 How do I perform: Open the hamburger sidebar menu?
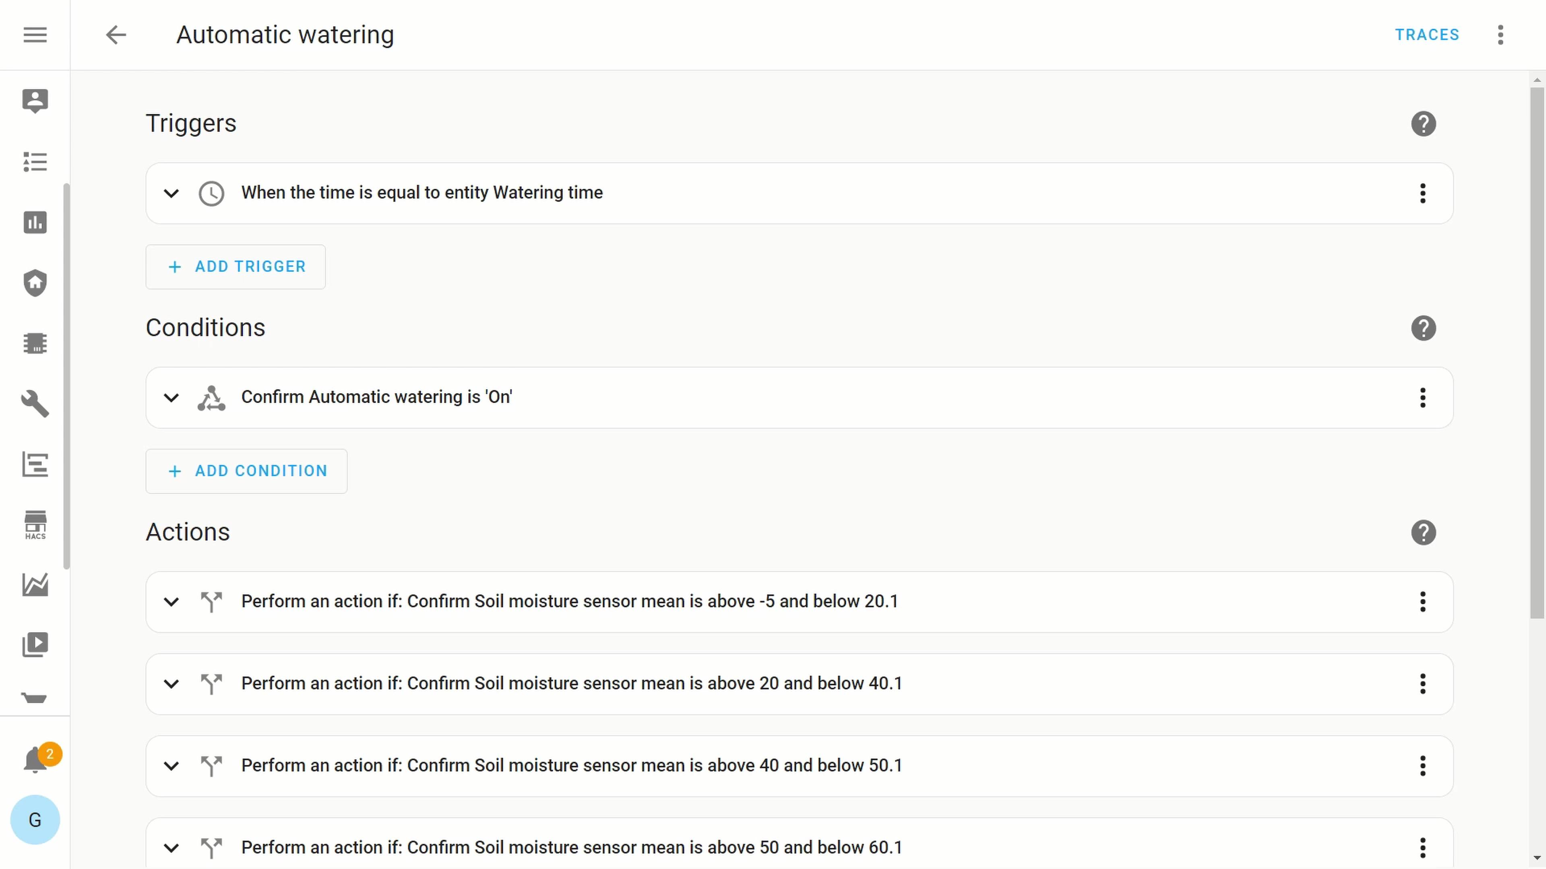35,35
